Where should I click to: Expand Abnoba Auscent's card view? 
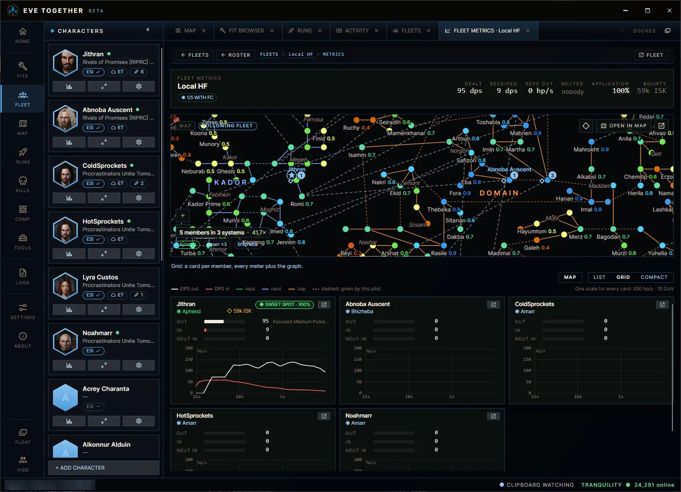pos(104,142)
